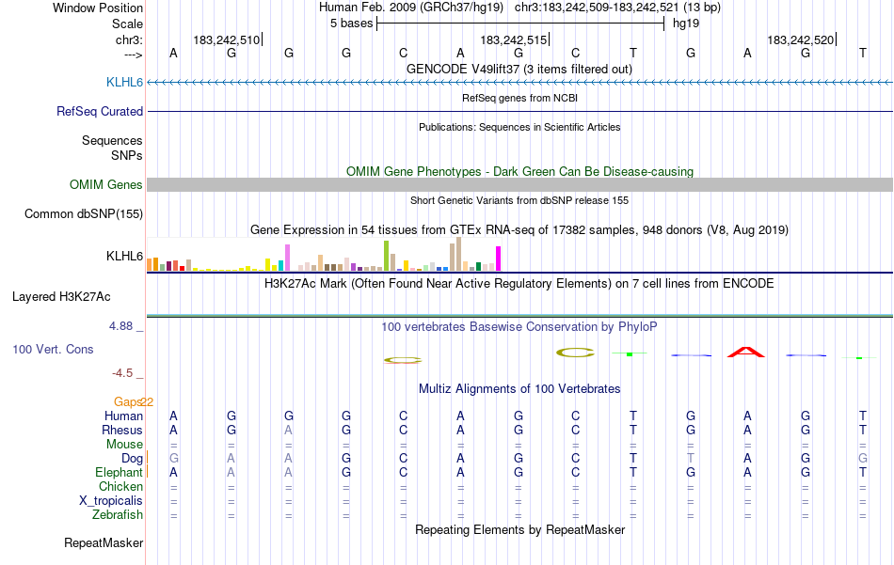Click the tall lime green GTEx expression bar
This screenshot has height=565, width=894.
click(386, 256)
